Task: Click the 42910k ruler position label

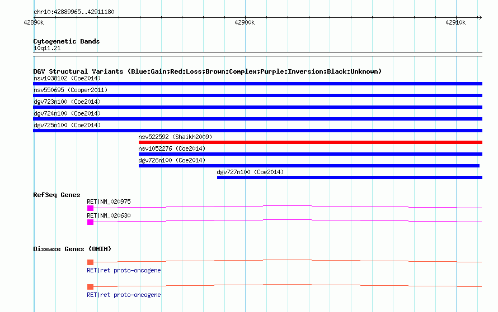Action: tap(455, 22)
